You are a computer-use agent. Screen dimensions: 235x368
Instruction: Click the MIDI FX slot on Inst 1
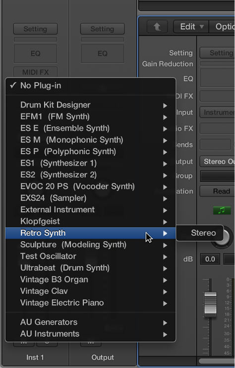[x=35, y=72]
